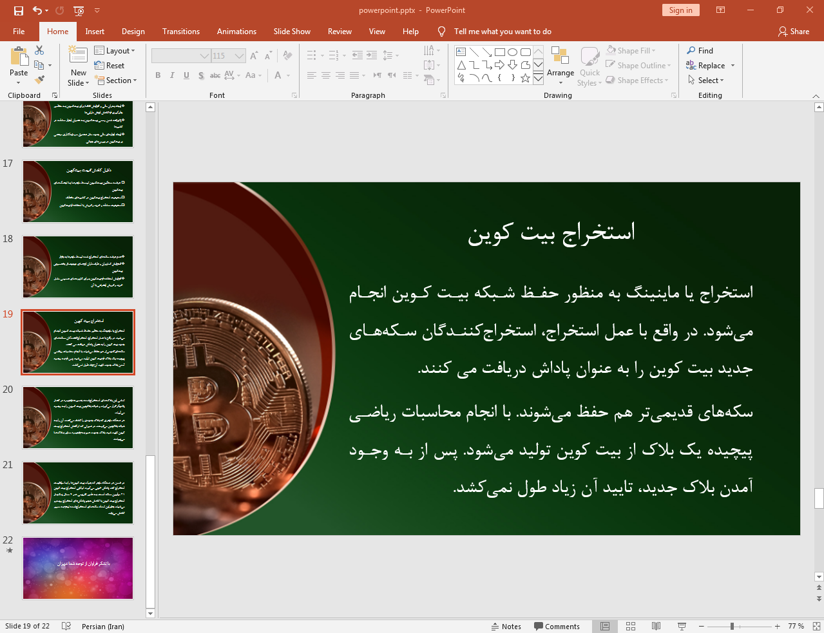This screenshot has width=824, height=633.
Task: Toggle the Notes pane
Action: [x=506, y=626]
